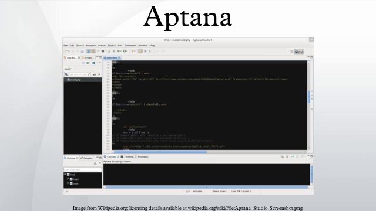Viewport: 376px width, 211px height.
Task: Open the Edit menu
Action: click(x=72, y=46)
